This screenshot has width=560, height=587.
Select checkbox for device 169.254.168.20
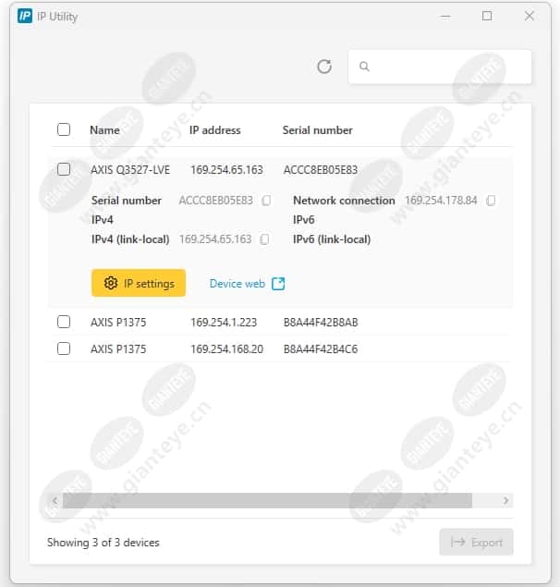[64, 349]
